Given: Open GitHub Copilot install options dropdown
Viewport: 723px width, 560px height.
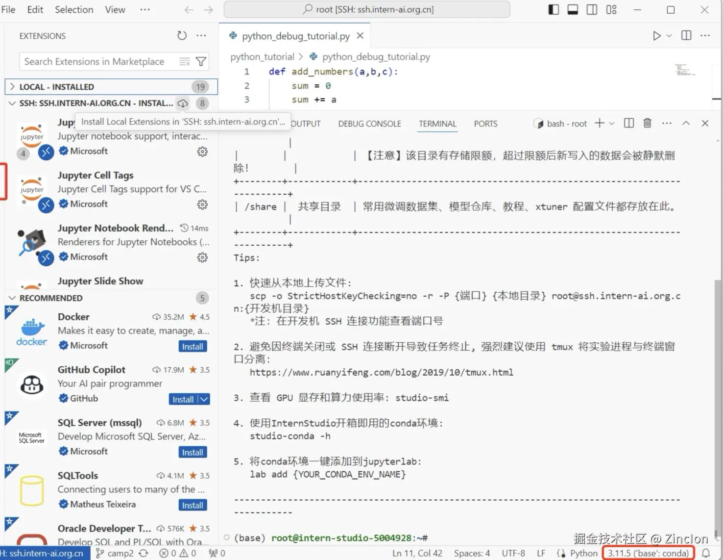Looking at the screenshot, I should tap(204, 399).
